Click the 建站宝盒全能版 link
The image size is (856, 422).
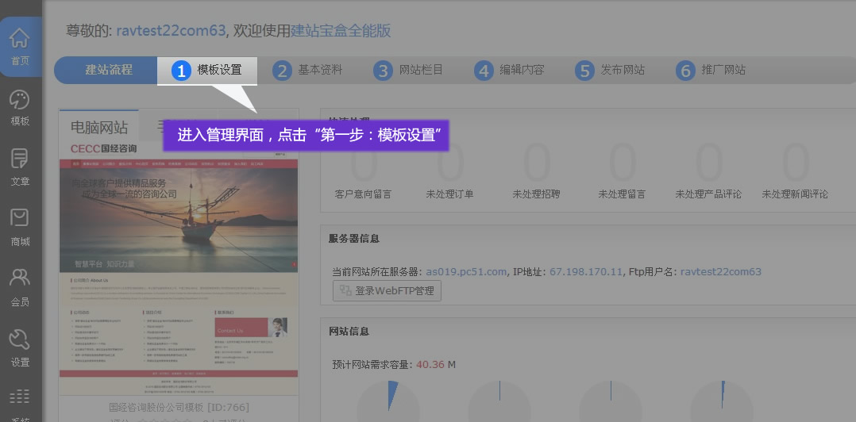341,31
